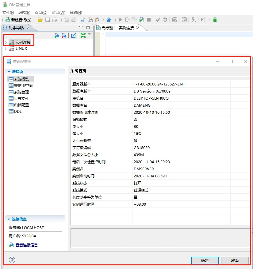Image resolution: width=253 pixels, height=269 pixels.
Task: Open the 窗口(W) menu
Action: (58, 13)
